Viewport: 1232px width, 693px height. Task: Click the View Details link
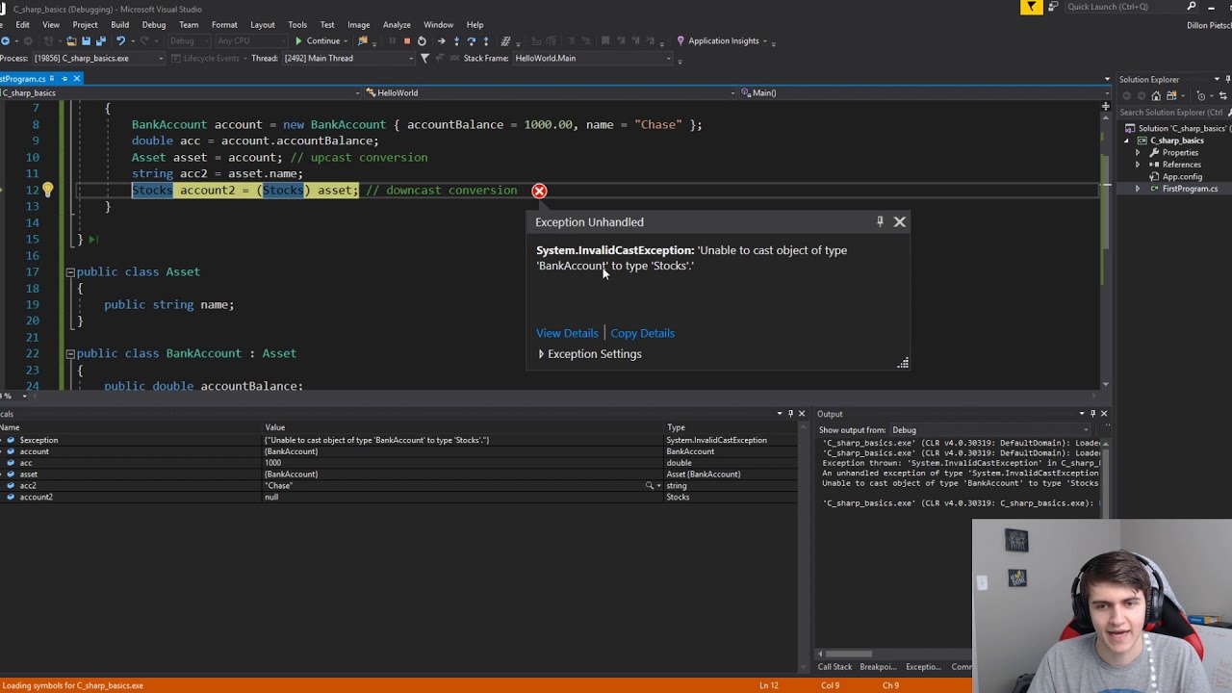pos(567,333)
